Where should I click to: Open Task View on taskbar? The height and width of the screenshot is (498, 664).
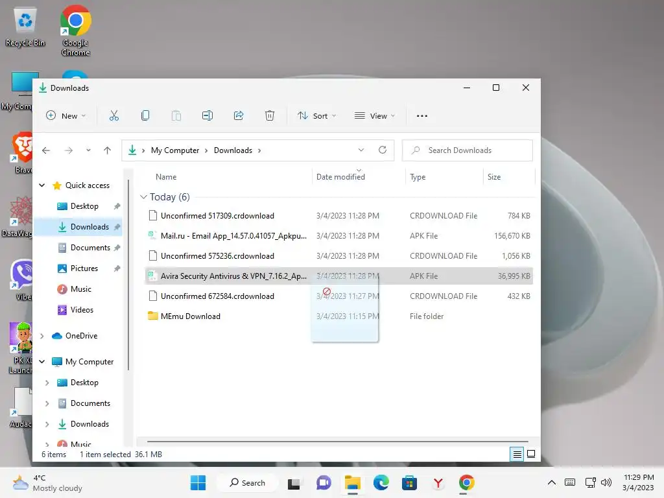(x=294, y=483)
